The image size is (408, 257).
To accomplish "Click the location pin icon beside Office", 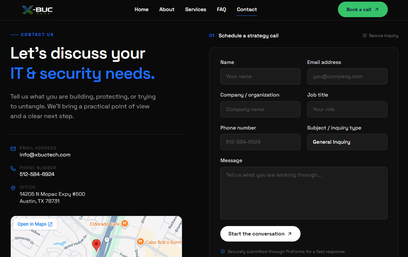I will [13, 188].
